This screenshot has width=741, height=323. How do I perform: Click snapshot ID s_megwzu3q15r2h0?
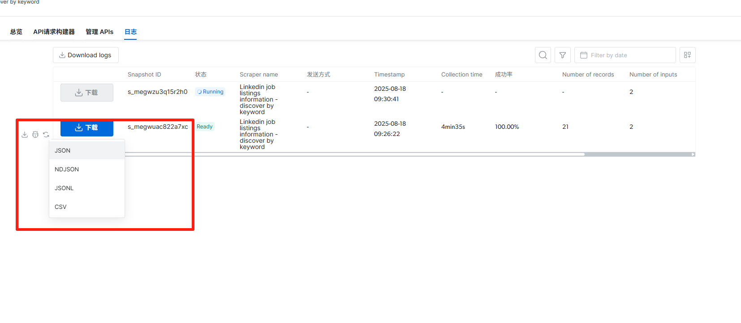click(x=158, y=92)
